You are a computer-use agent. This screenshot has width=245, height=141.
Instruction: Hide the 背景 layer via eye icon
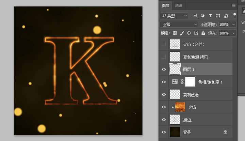[x=164, y=132]
